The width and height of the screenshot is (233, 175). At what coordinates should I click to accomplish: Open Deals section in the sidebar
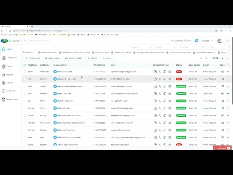coord(7,66)
